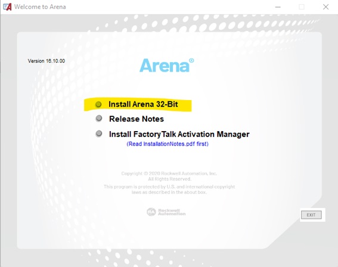Click the Release Notes bullet button
This screenshot has width=338, height=267.
pyautogui.click(x=99, y=119)
